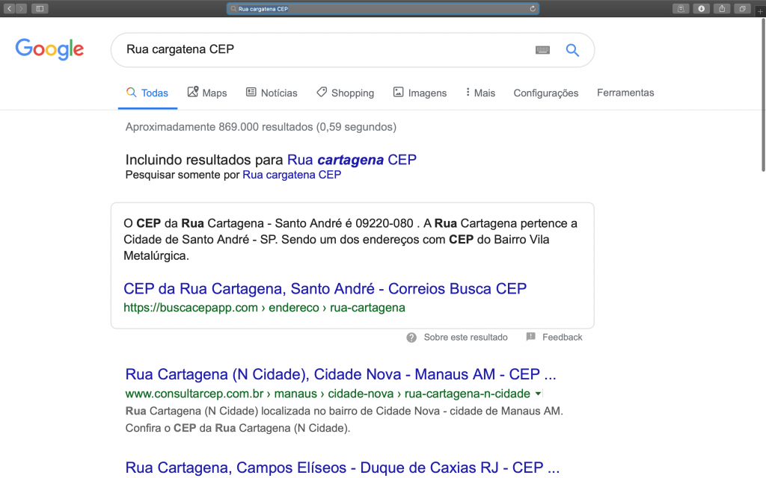Select the Todas results tab

pyautogui.click(x=147, y=93)
